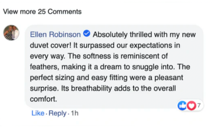Click the words "Absolutely thrilled" in the comment
The height and width of the screenshot is (128, 212).
pyautogui.click(x=119, y=34)
